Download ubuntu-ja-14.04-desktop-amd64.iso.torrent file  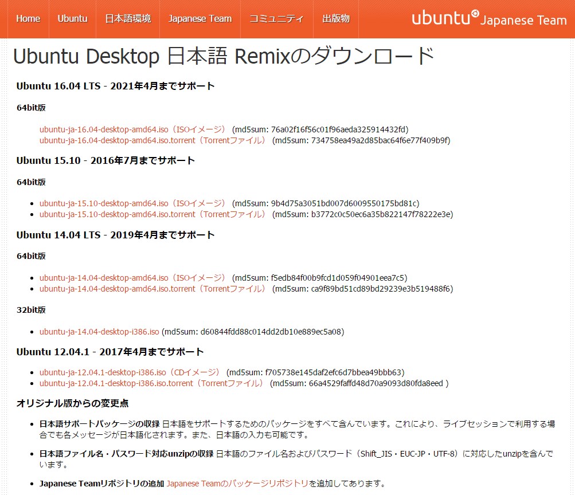(152, 289)
